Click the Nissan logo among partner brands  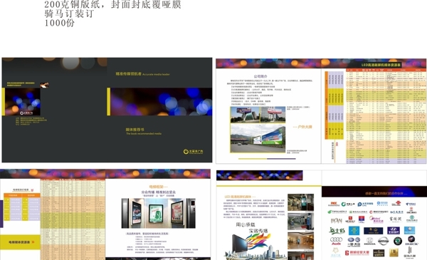pyautogui.click(x=384, y=241)
